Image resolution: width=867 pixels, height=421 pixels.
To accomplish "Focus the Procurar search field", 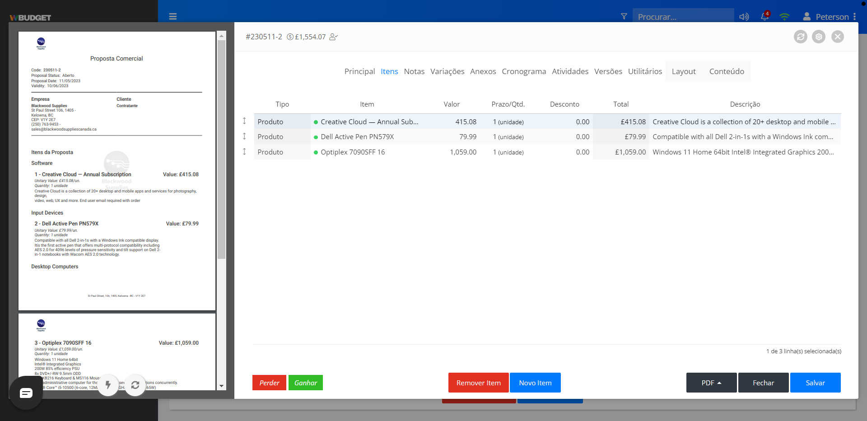I will pos(683,17).
